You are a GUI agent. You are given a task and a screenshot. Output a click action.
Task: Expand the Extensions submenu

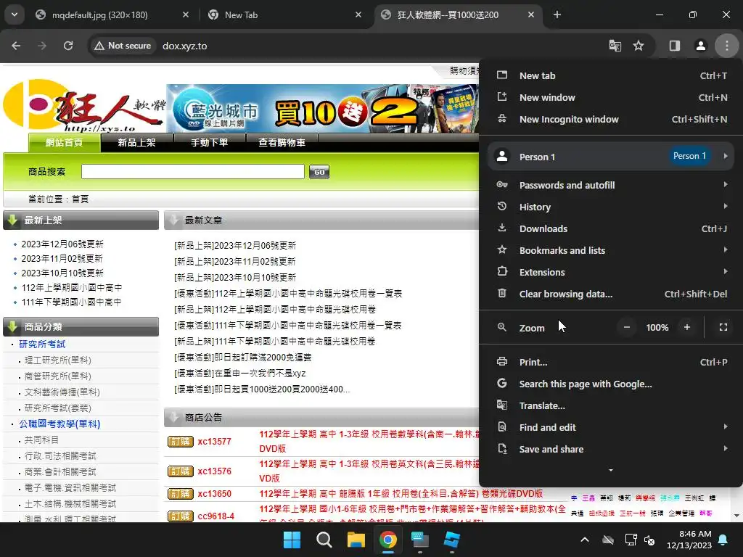tap(611, 273)
